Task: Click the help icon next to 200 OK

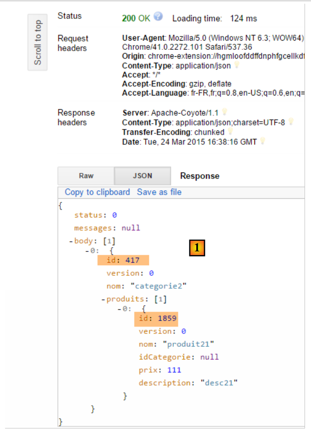Action: (x=158, y=17)
